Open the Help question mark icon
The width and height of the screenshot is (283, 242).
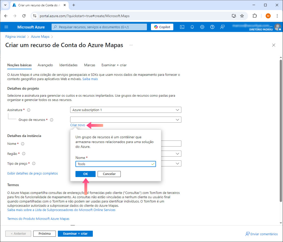pos(212,27)
